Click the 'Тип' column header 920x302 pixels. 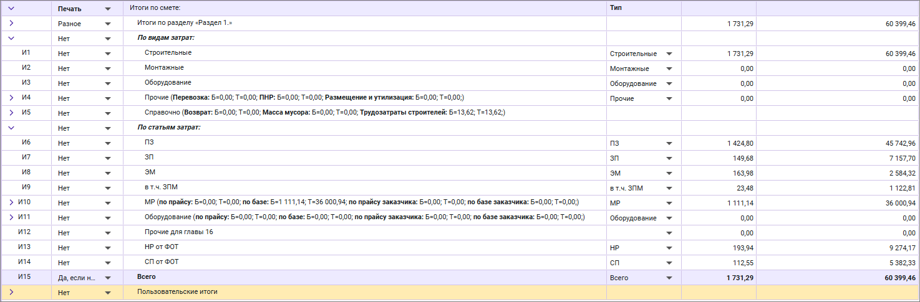[x=642, y=9]
